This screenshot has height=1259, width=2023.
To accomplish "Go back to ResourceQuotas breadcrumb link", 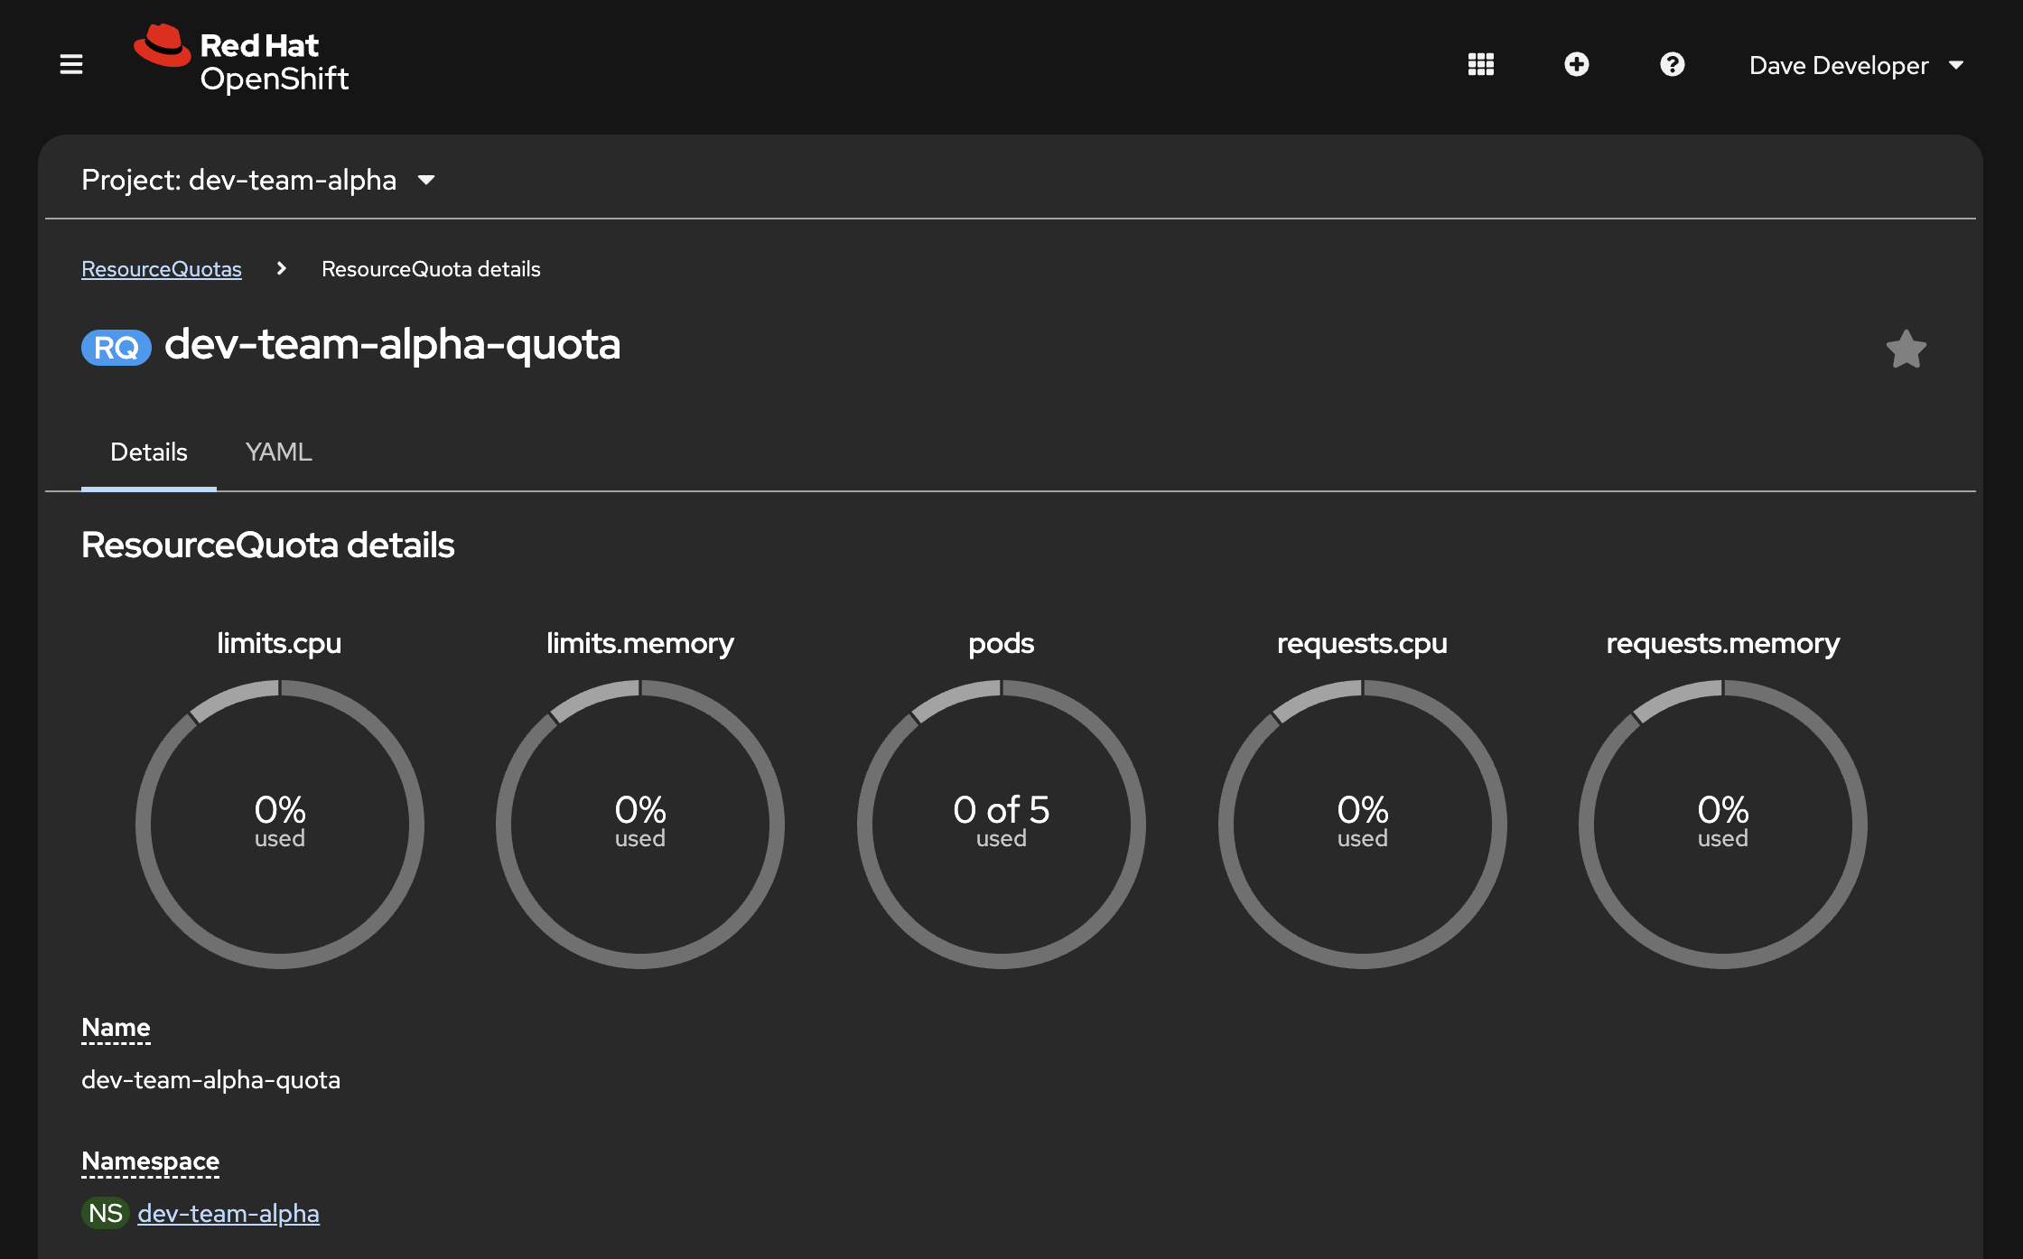I will 162,269.
